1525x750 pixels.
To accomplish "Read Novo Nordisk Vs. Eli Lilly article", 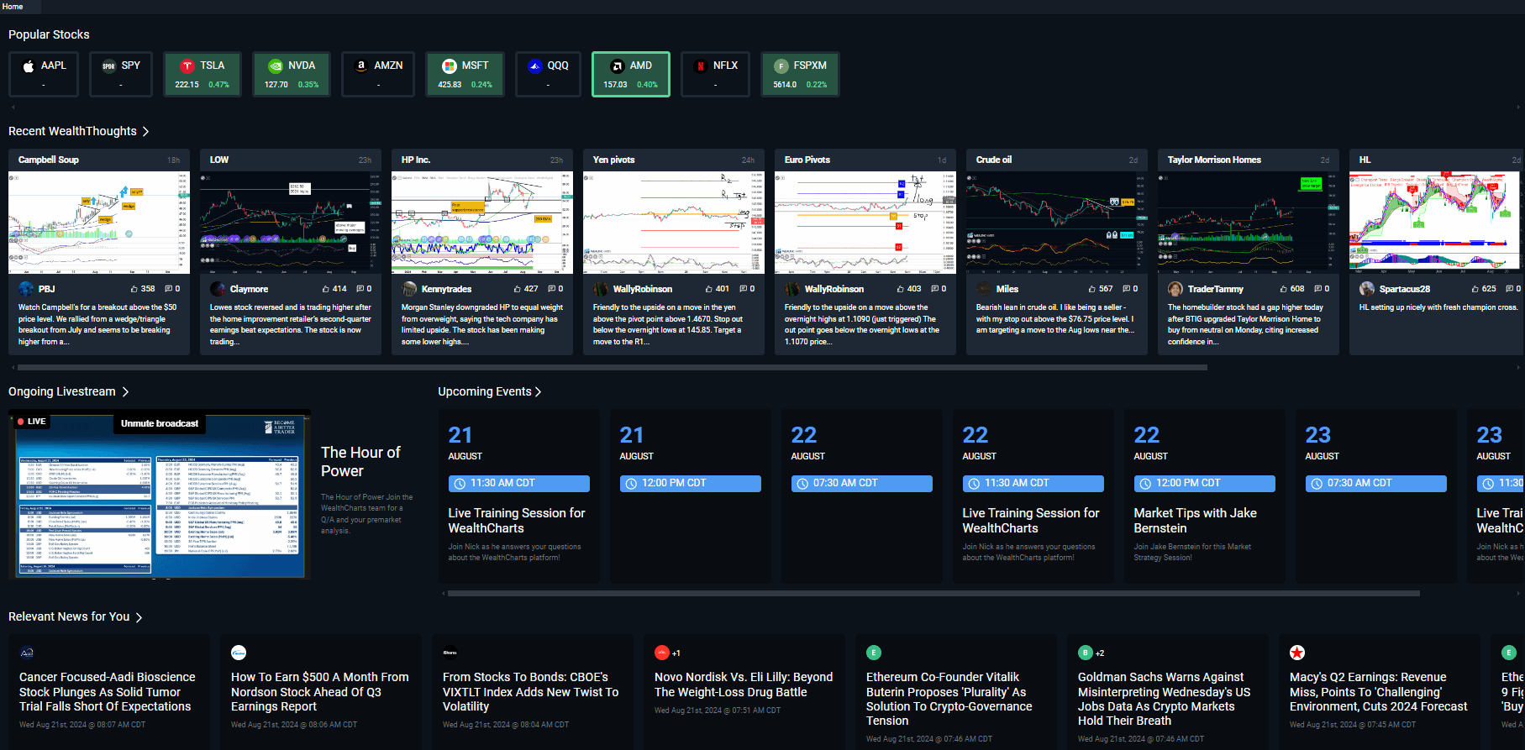I will point(744,684).
